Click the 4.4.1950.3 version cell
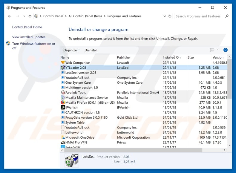This screenshot has height=173, width=236. point(220,62)
